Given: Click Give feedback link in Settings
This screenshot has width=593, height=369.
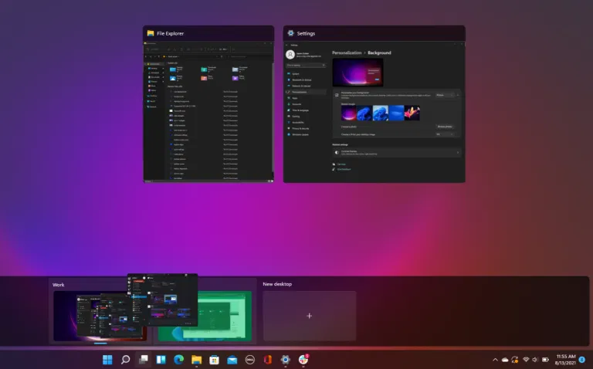Looking at the screenshot, I should [x=344, y=169].
